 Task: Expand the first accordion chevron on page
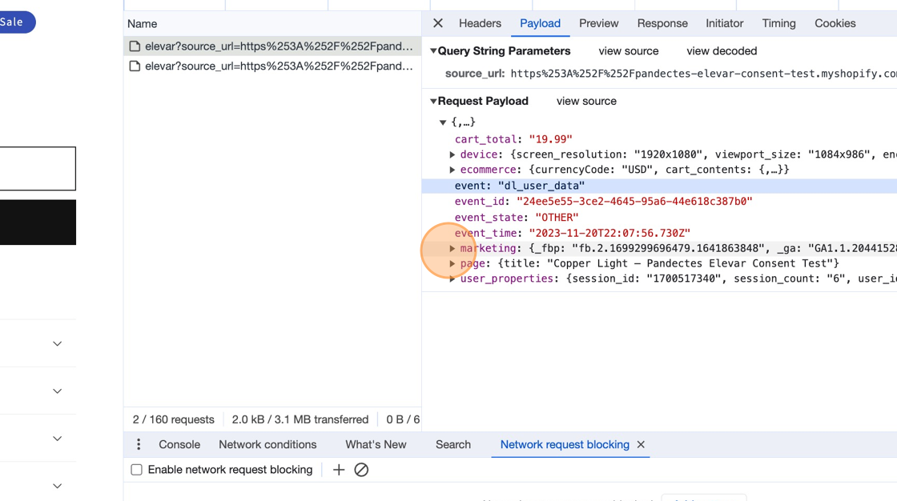tap(57, 343)
